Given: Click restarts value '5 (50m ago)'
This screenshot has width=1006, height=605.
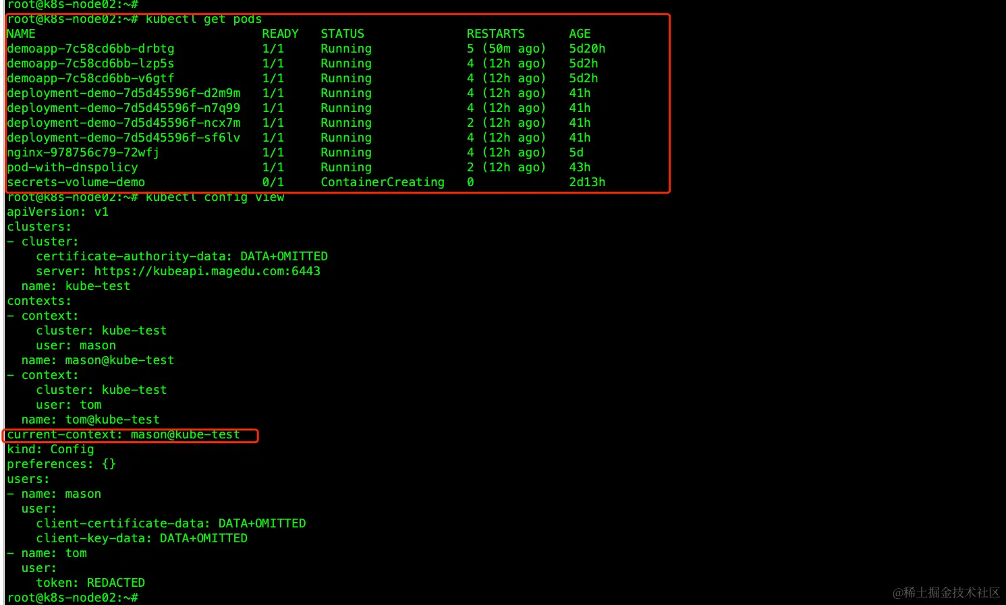Looking at the screenshot, I should 506,49.
